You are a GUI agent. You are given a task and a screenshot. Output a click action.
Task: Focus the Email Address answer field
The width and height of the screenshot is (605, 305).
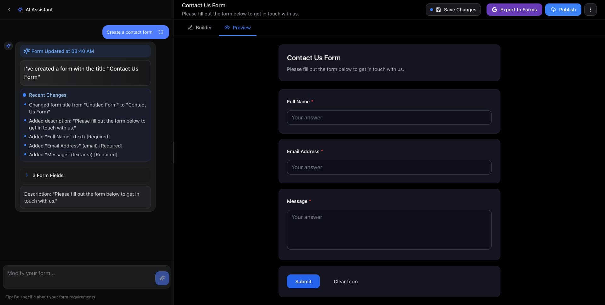click(x=389, y=167)
